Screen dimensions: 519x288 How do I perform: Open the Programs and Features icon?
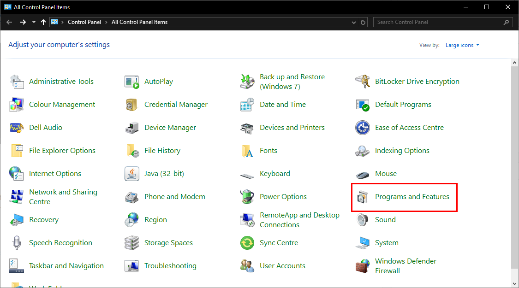tap(363, 197)
